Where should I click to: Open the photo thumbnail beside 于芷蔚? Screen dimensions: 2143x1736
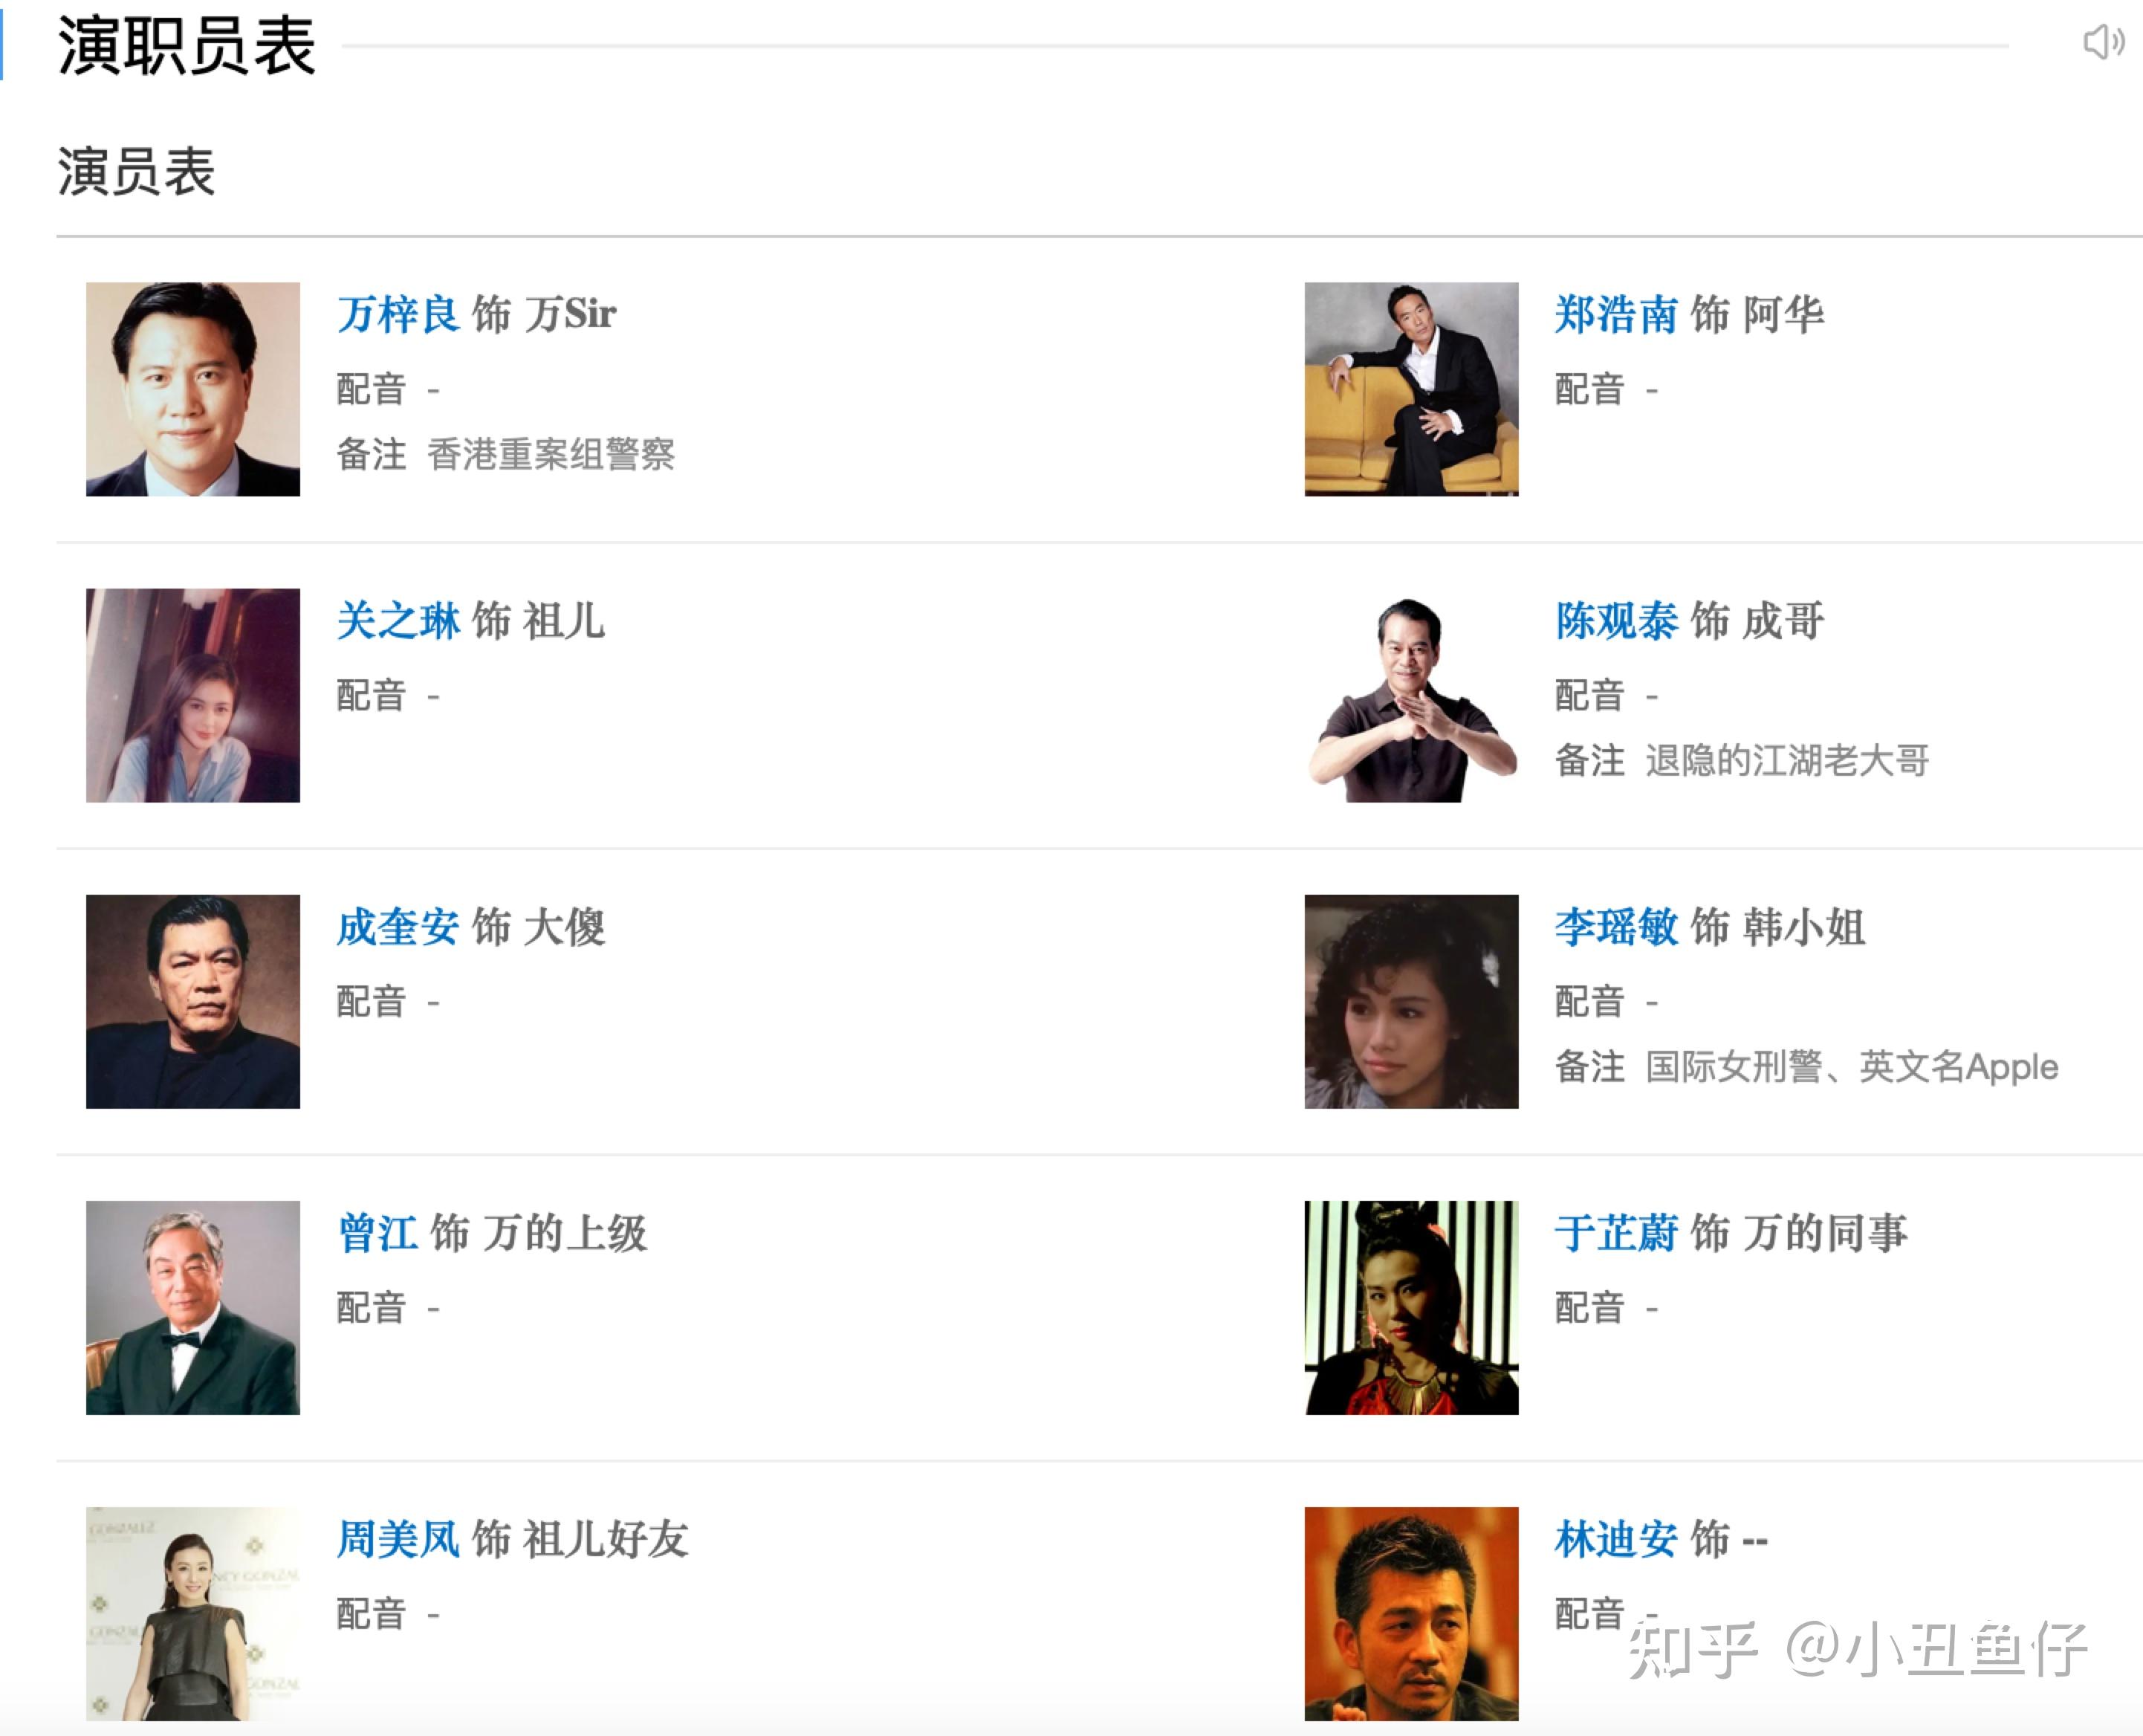click(x=1411, y=1307)
